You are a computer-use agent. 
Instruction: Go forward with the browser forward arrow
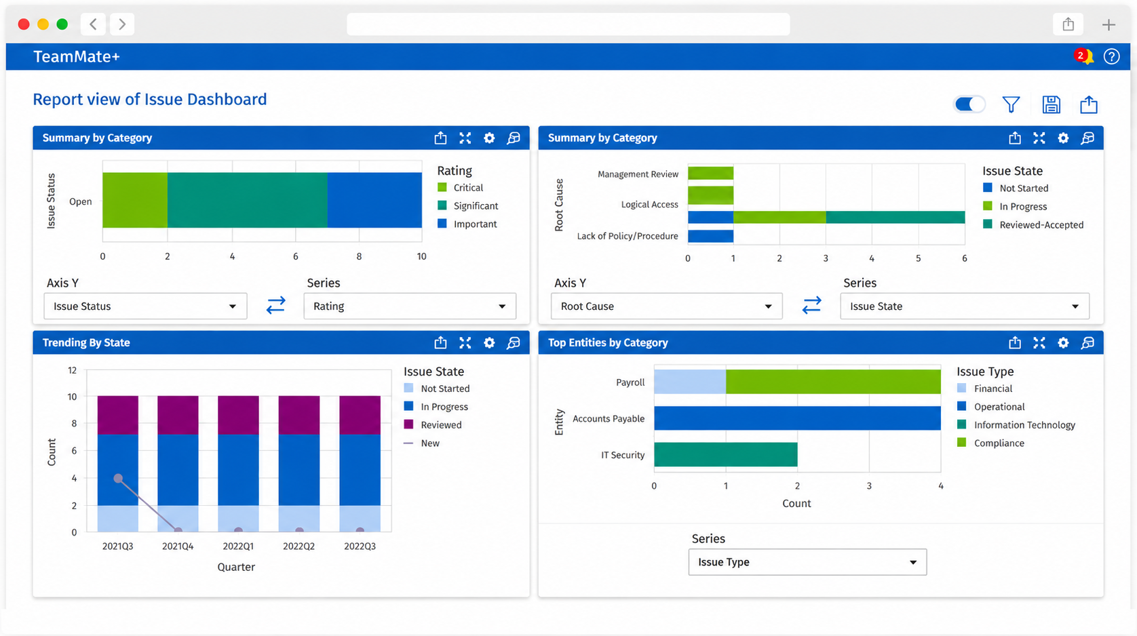pos(122,24)
